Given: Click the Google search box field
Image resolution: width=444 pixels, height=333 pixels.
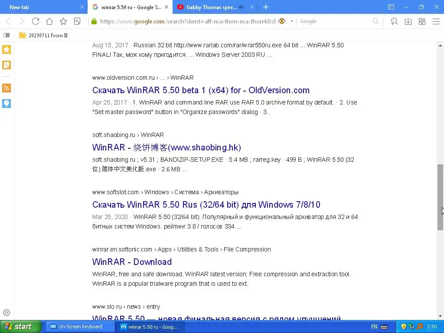Looking at the screenshot, I should coord(336,21).
